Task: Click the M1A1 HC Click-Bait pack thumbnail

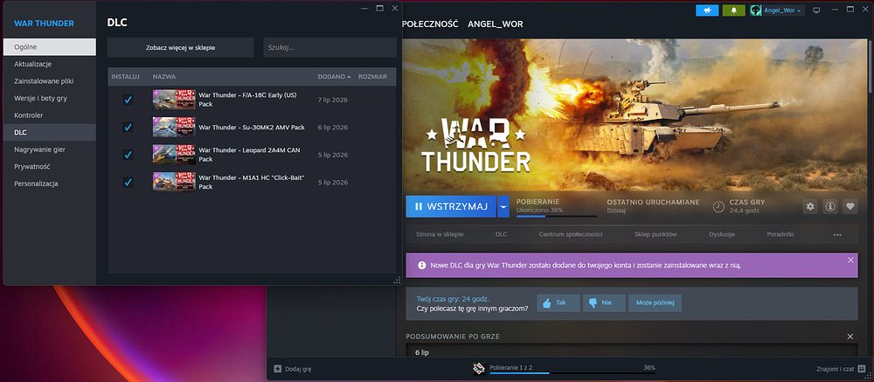Action: (174, 182)
